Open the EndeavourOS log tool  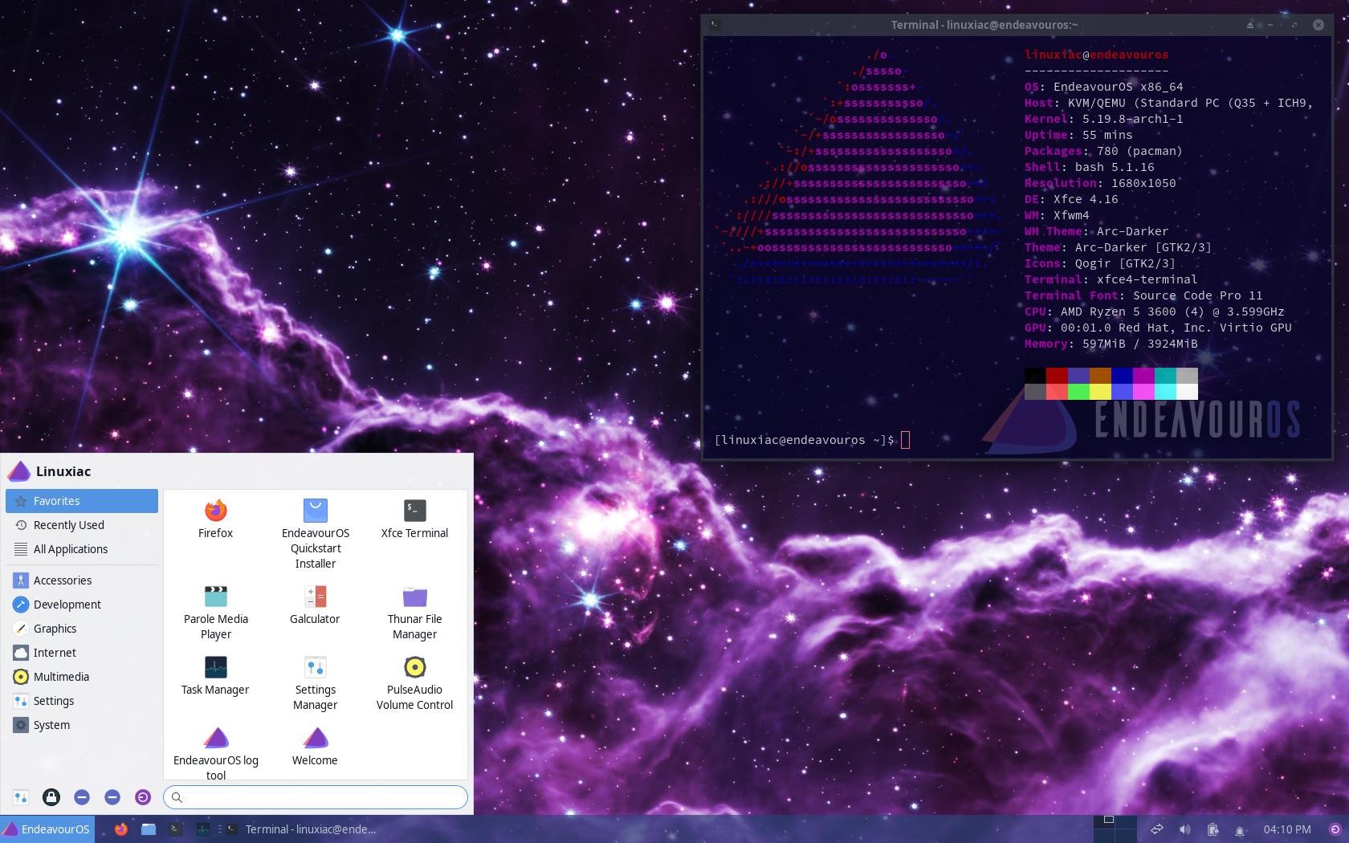click(x=216, y=752)
